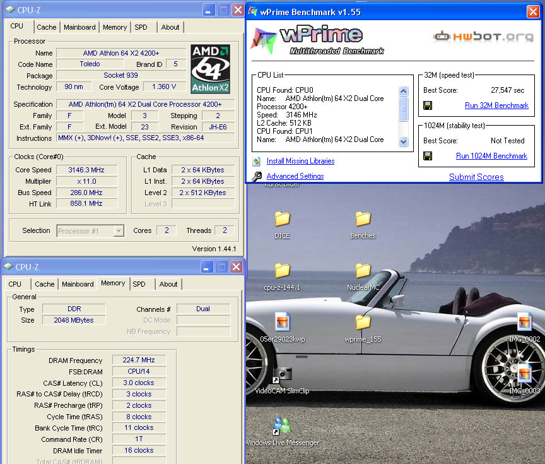Click the Channels # Dual value
Screen dimensions: 545x464
coord(203,309)
